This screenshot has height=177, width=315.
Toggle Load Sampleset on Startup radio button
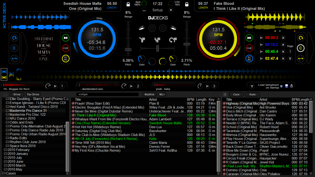(x=281, y=86)
